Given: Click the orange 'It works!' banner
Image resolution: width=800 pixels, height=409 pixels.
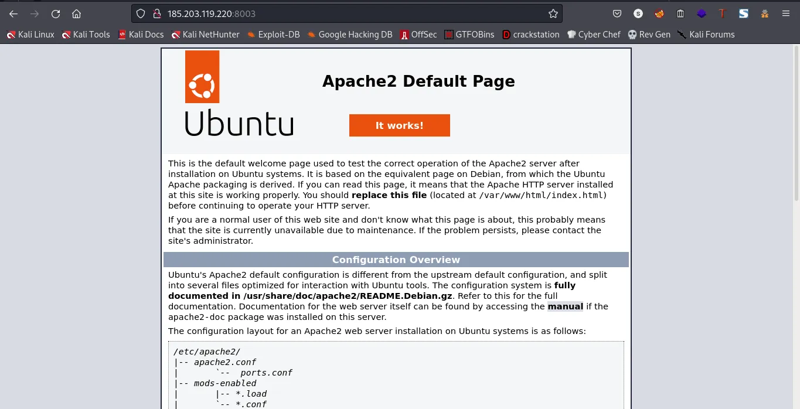Looking at the screenshot, I should (400, 125).
